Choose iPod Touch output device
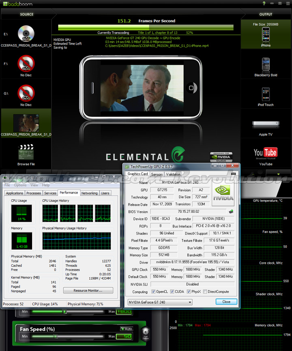292x351 pixels. pyautogui.click(x=266, y=94)
